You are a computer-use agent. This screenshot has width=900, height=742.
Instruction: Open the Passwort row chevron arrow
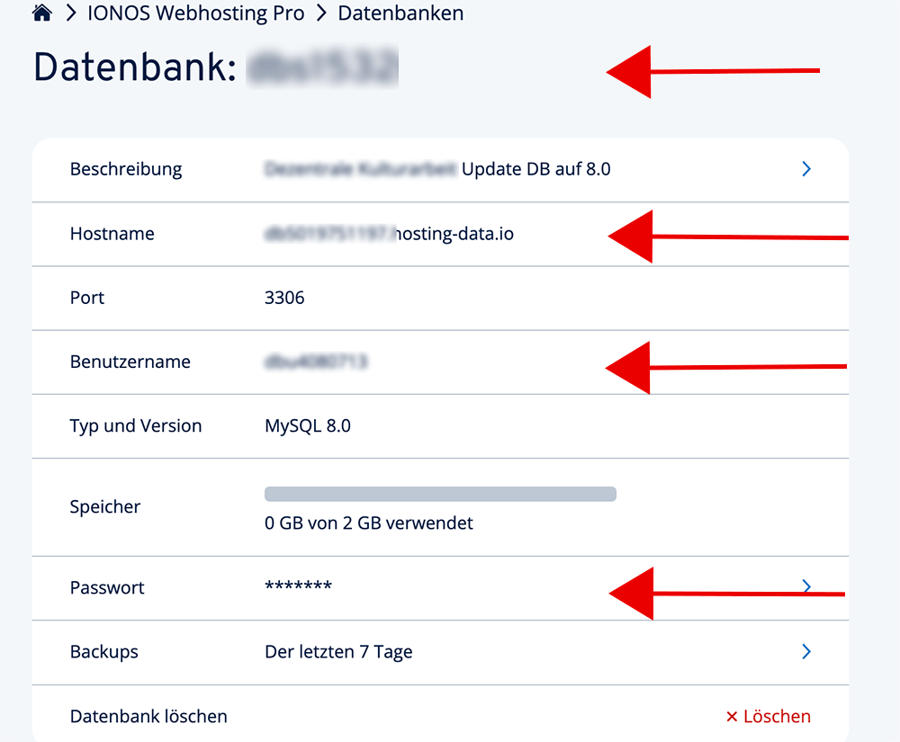[x=807, y=586]
